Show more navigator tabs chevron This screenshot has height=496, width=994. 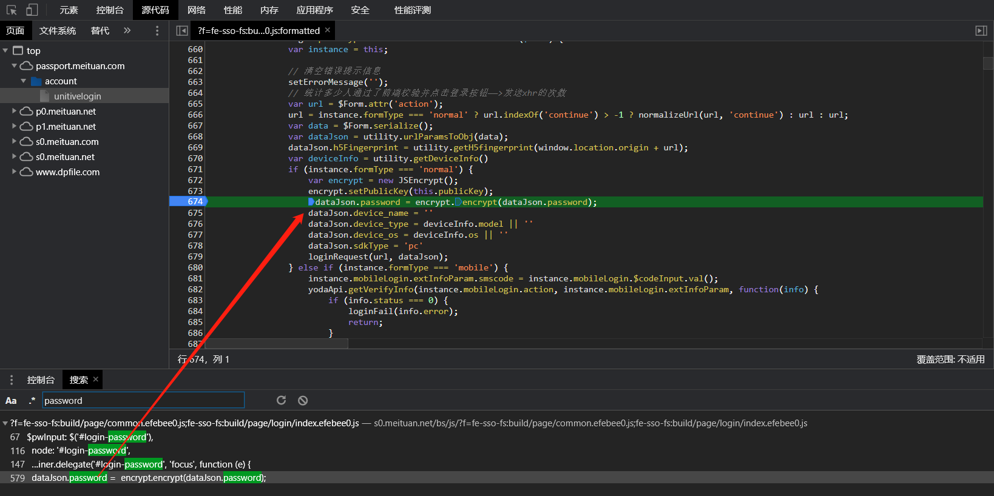point(127,30)
